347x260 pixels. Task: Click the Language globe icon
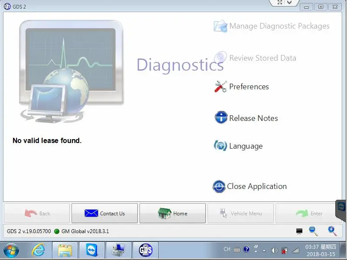[x=220, y=146]
